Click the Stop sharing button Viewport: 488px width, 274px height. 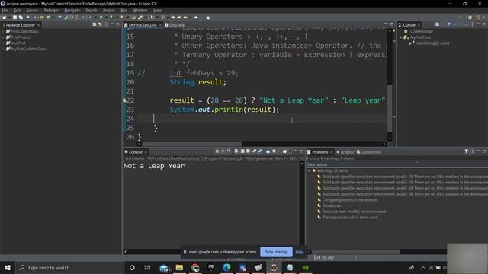tap(276, 252)
